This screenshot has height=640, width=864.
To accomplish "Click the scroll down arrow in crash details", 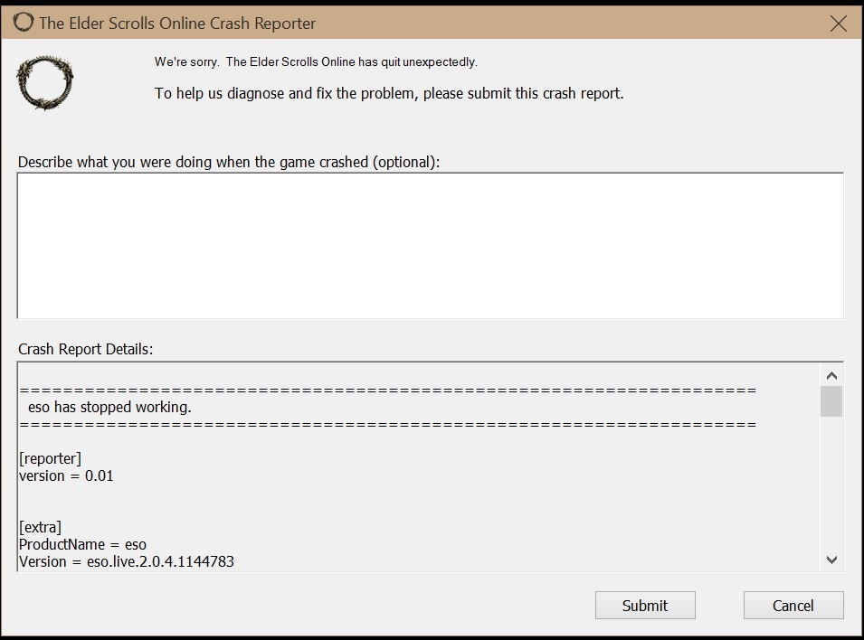I will tap(831, 560).
